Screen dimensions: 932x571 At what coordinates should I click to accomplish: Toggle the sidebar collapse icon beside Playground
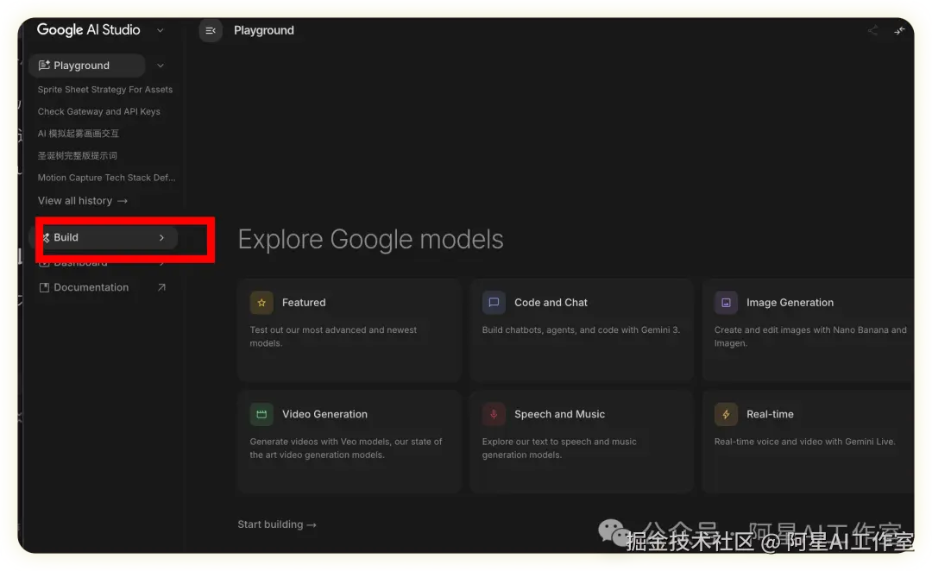(211, 30)
